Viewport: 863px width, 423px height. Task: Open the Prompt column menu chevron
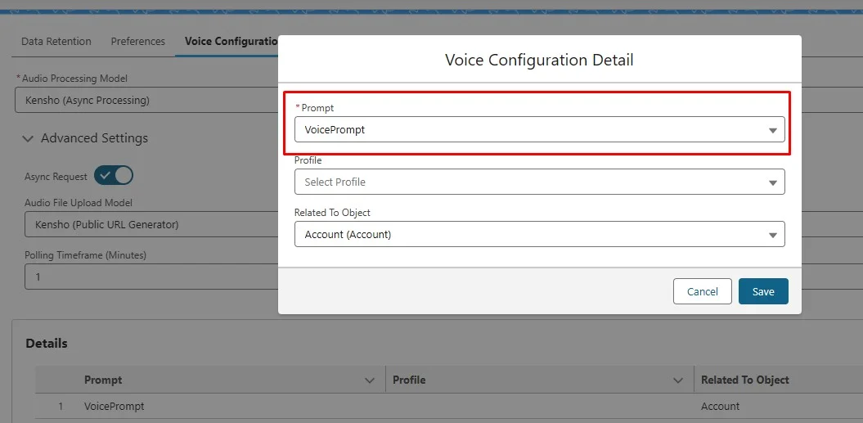[367, 380]
